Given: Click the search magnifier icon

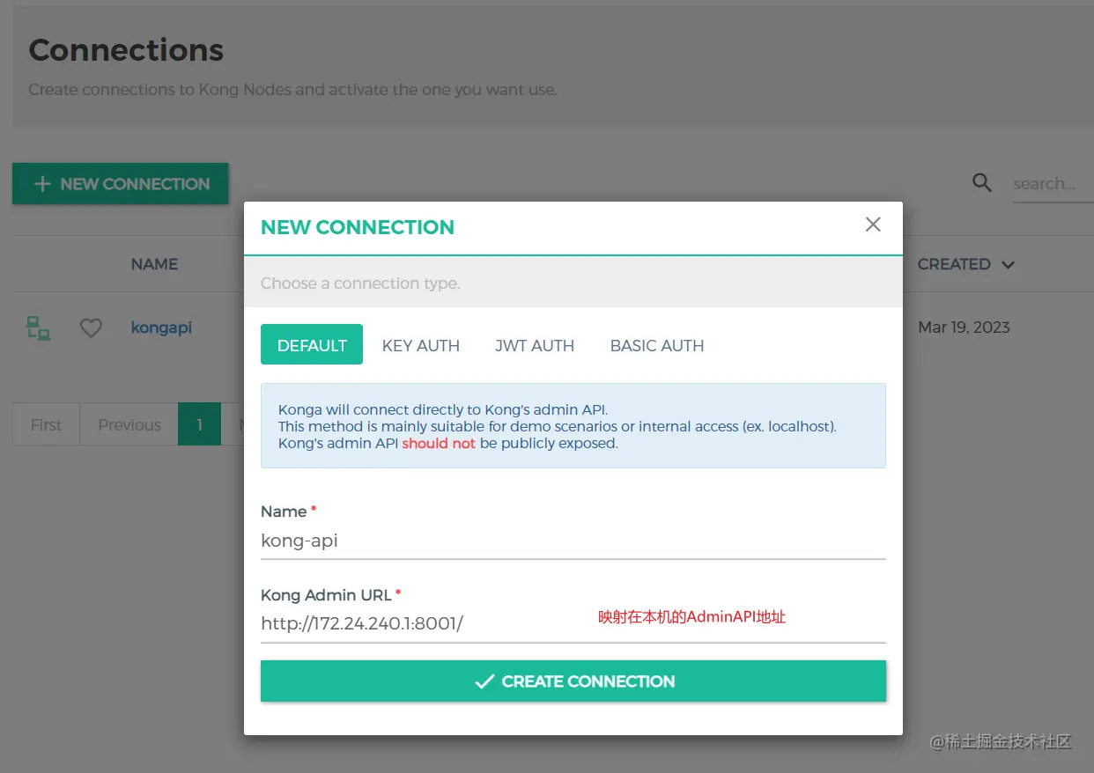Looking at the screenshot, I should click(982, 183).
